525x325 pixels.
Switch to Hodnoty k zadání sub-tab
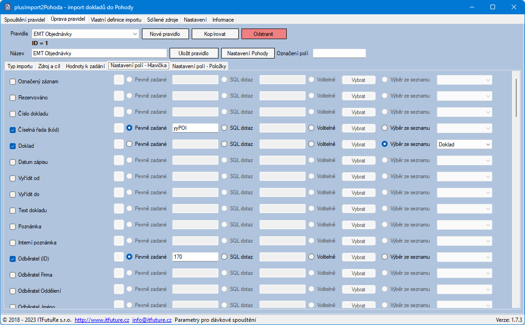pos(85,66)
